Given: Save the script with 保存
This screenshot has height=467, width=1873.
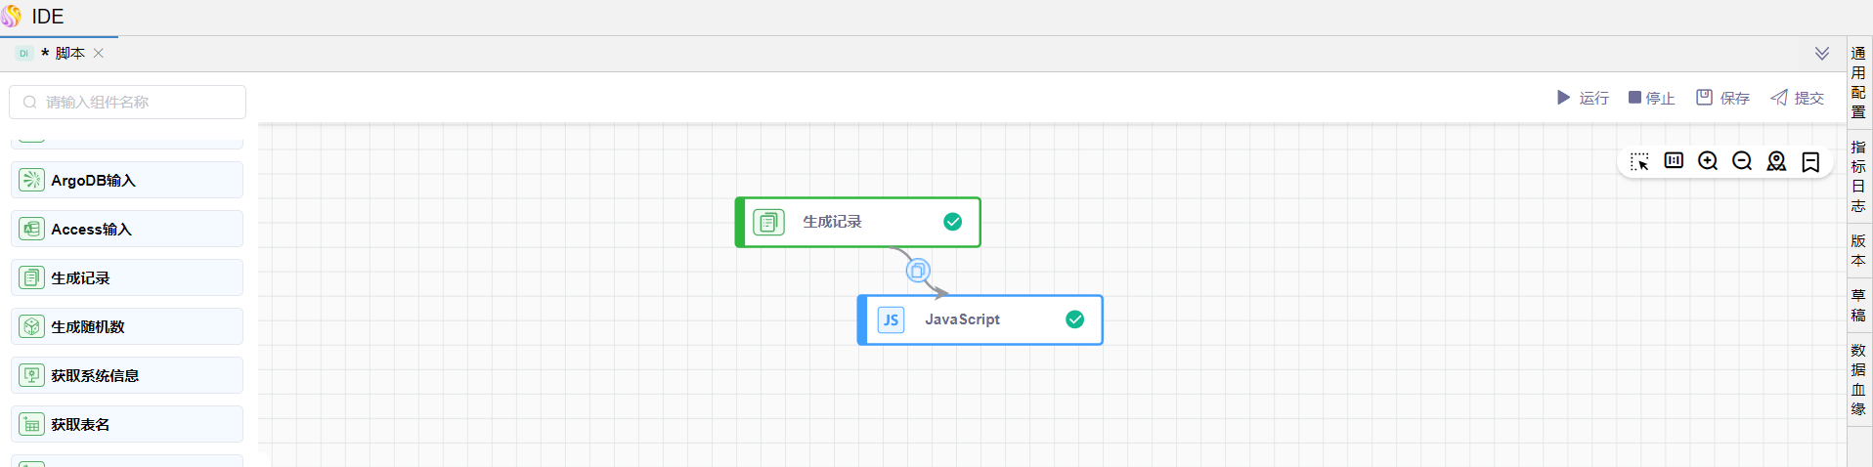Looking at the screenshot, I should click(1723, 98).
